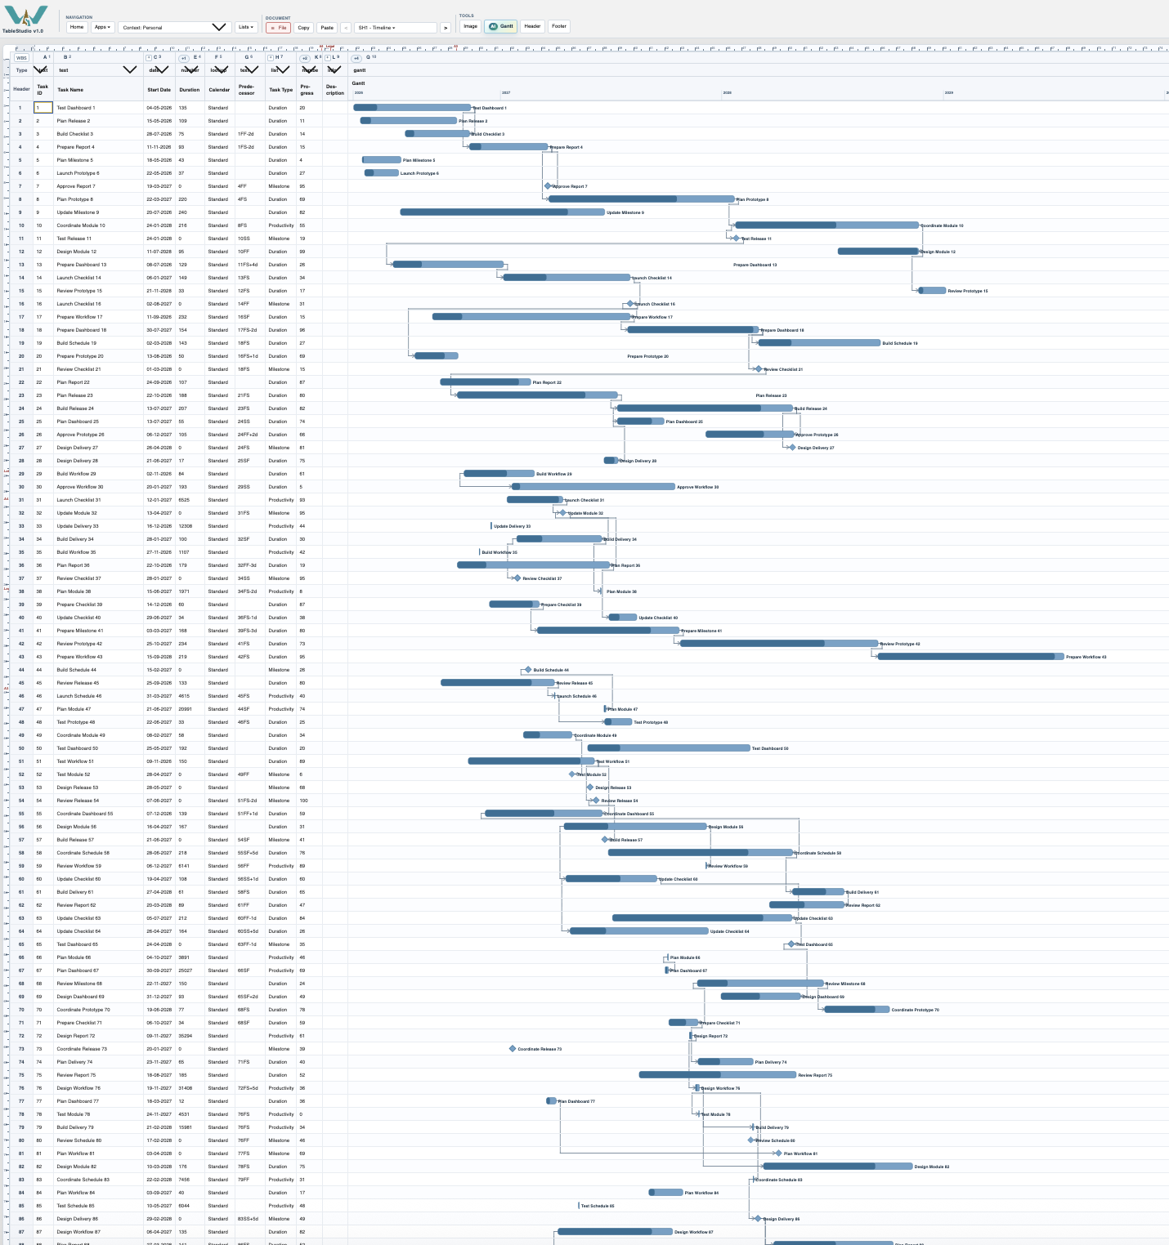Click the Image tool button
Screen dimensions: 1169x1245
tap(470, 26)
